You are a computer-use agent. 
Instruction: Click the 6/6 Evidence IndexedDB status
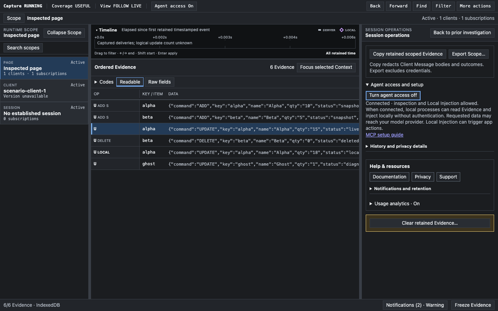coord(32,305)
